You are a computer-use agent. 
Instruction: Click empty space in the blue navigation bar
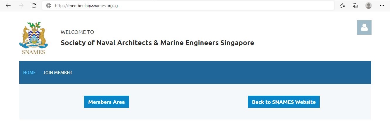pos(220,73)
